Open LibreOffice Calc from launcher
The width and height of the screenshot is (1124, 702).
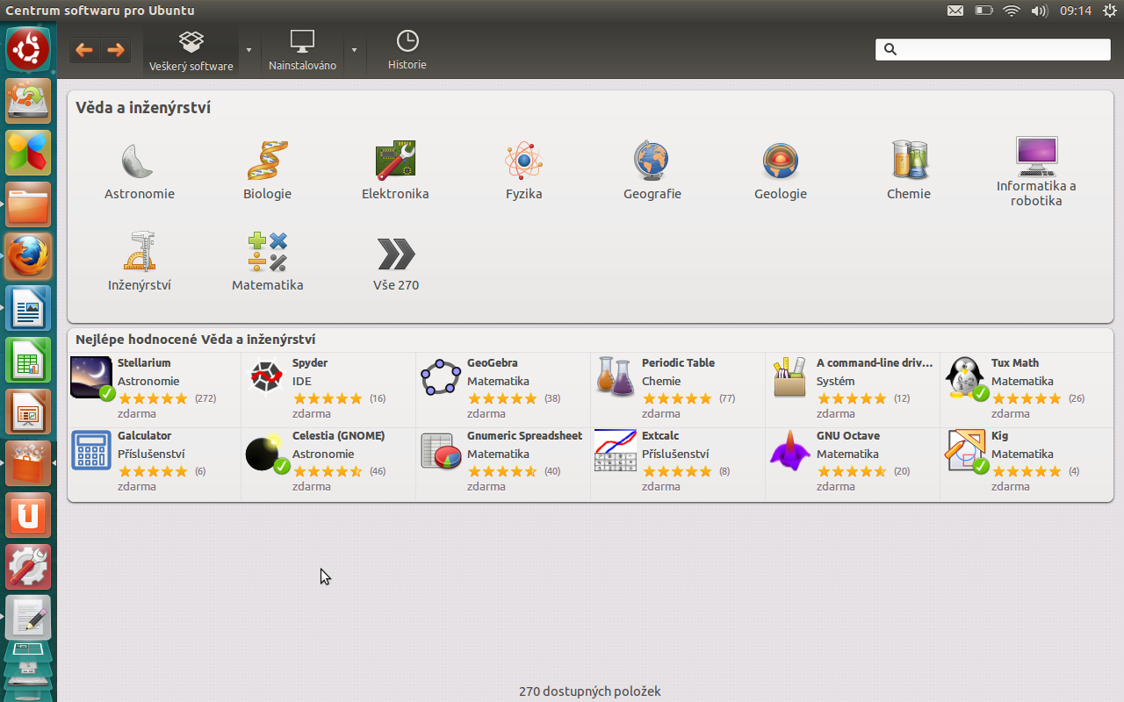[28, 360]
